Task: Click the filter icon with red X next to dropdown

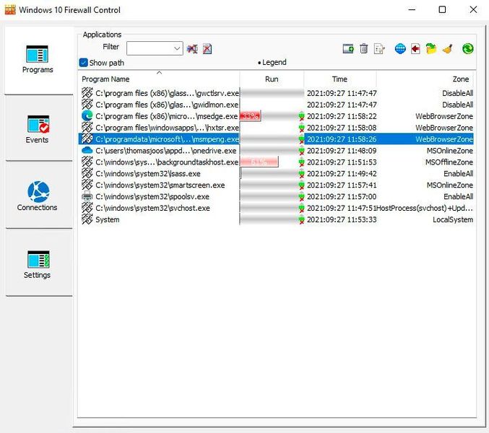Action: click(x=192, y=48)
